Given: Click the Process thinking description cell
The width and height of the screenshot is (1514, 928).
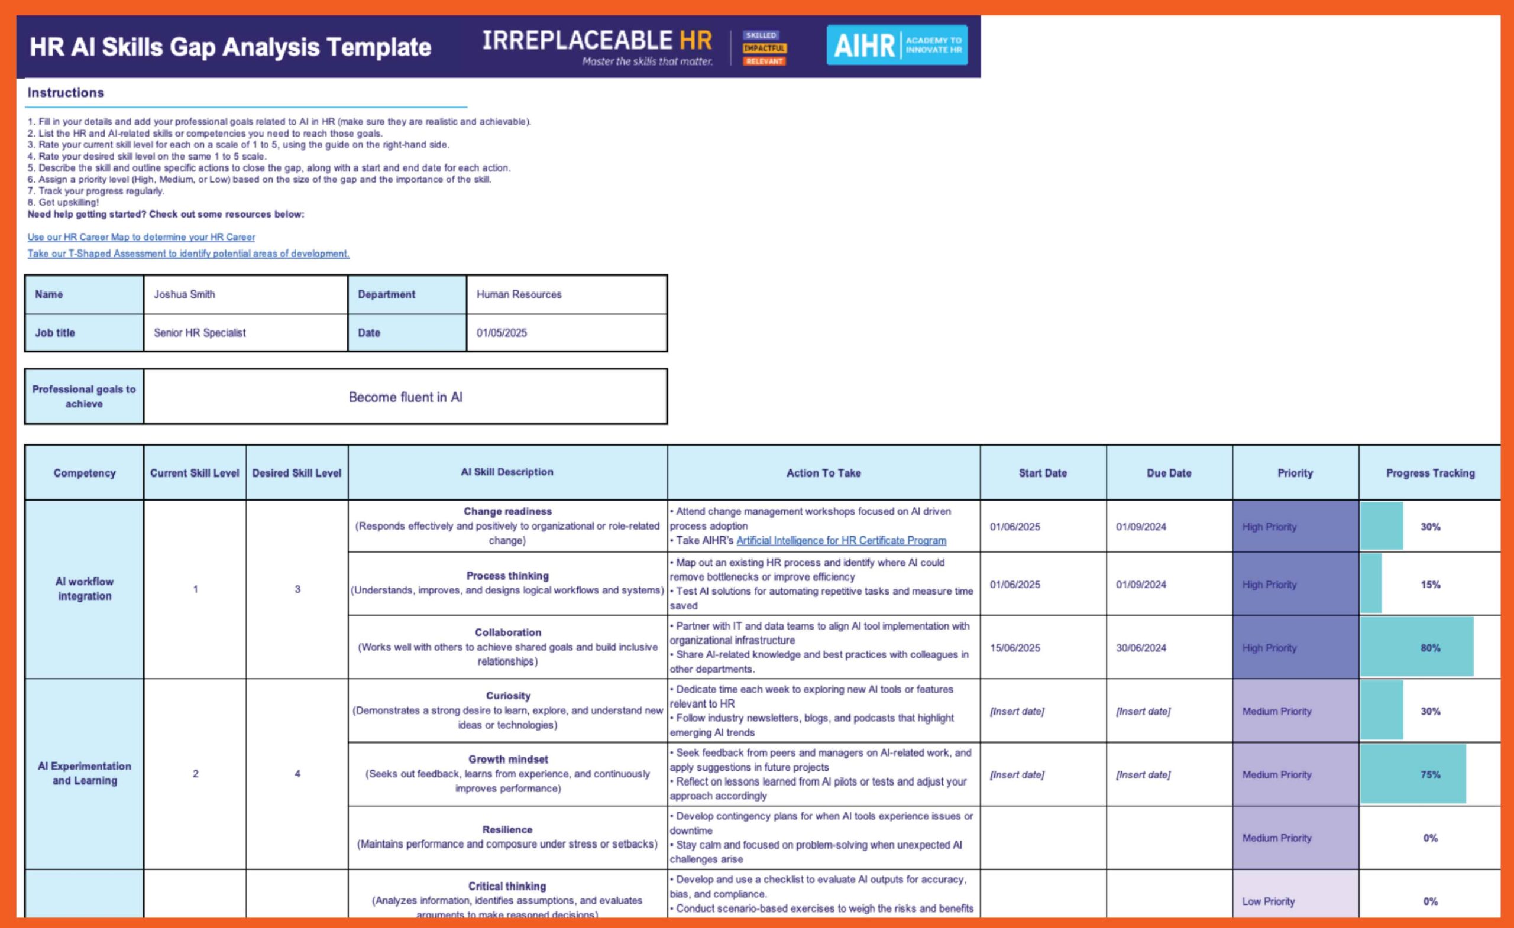Looking at the screenshot, I should tap(507, 583).
